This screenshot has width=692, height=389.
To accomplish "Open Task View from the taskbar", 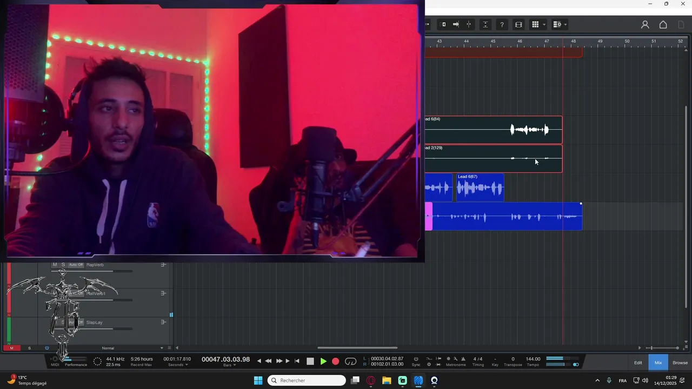I will click(355, 380).
